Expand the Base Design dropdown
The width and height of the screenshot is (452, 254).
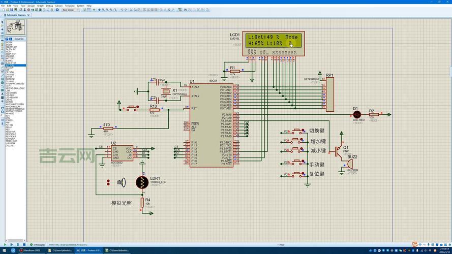(x=78, y=10)
